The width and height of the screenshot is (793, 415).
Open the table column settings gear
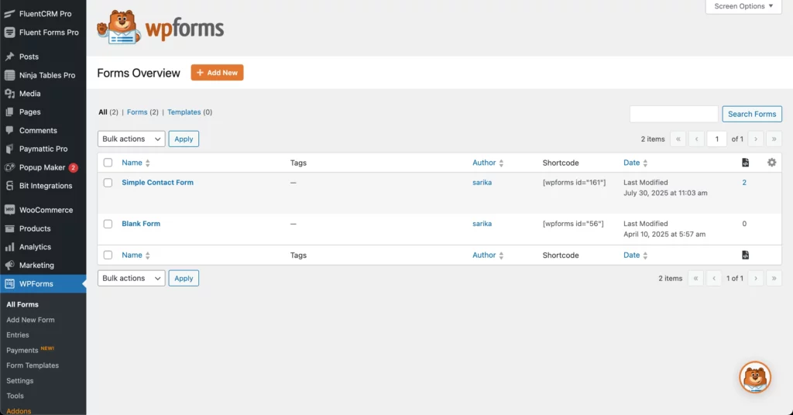click(771, 163)
